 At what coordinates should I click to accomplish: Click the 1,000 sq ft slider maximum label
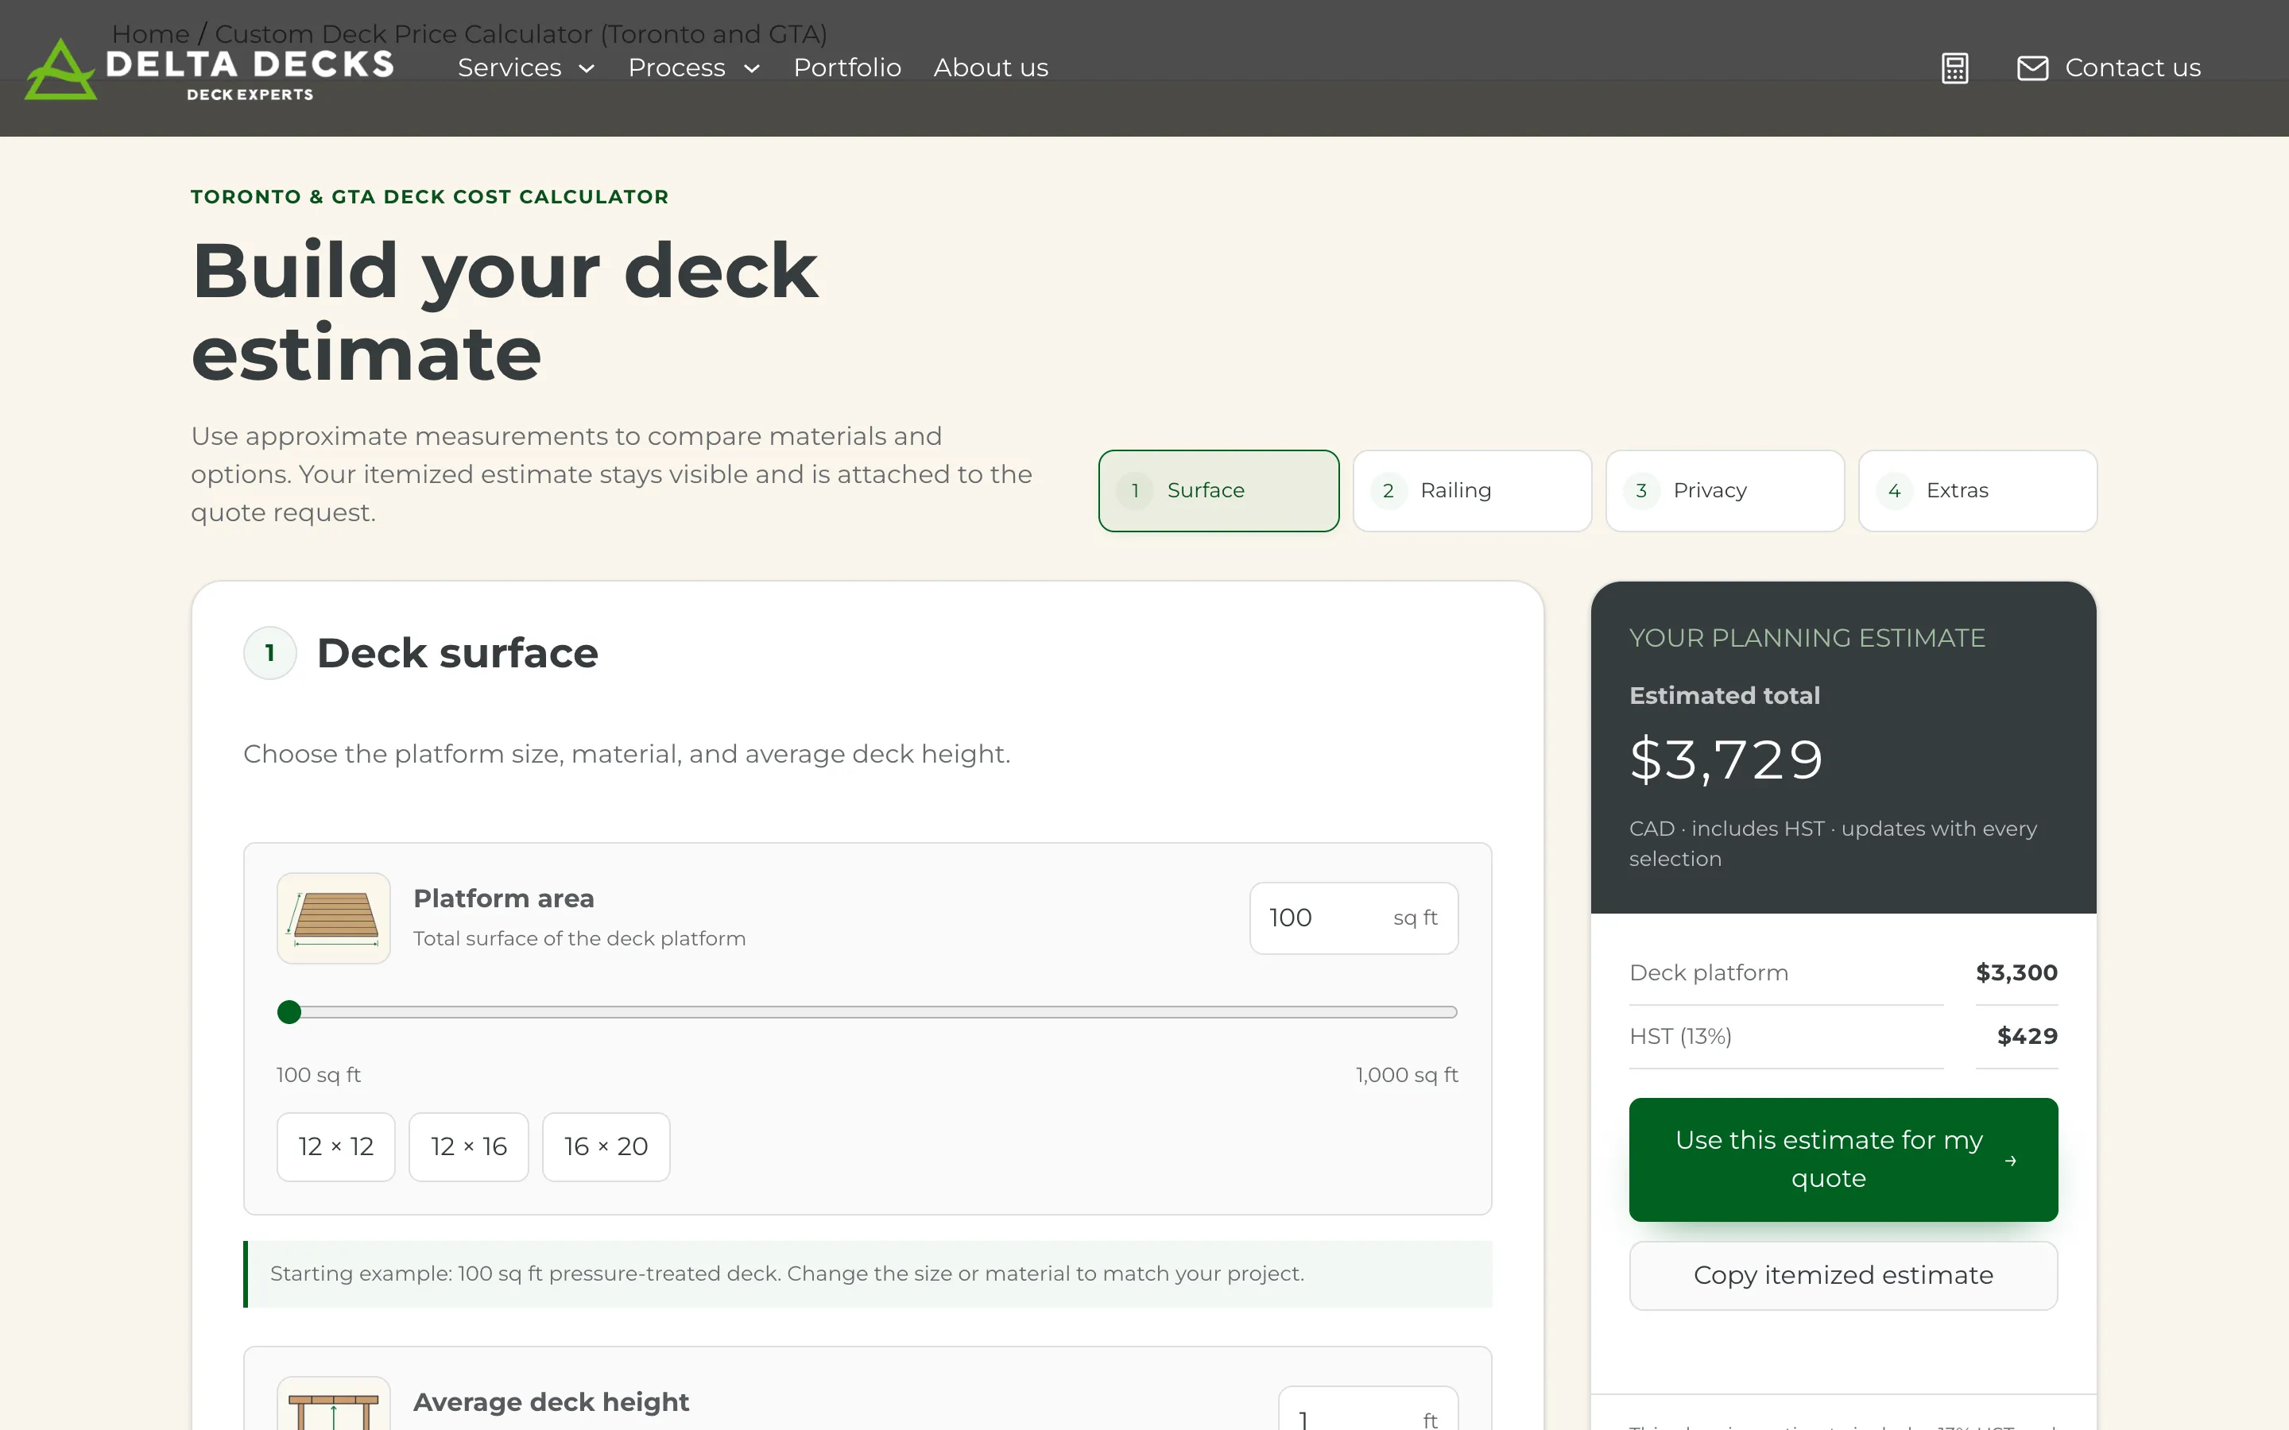click(x=1407, y=1076)
